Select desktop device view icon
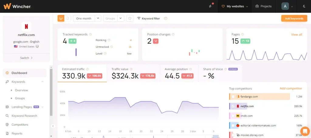 [61, 18]
